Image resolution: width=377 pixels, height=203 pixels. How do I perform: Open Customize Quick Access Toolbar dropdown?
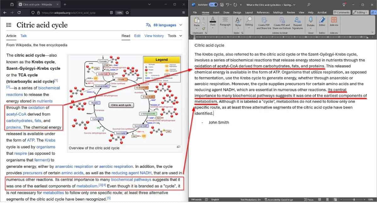(241, 5)
